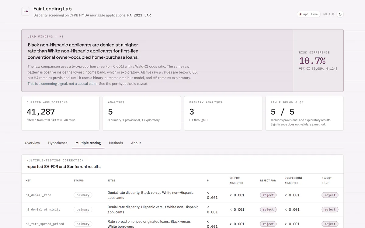The height and width of the screenshot is (228, 365).
Task: Click the Fair Lending Lab title
Action: click(53, 9)
